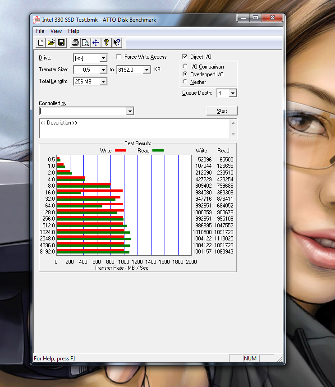Click the ATTO app icon in title bar
This screenshot has width=335, height=387.
(37, 20)
